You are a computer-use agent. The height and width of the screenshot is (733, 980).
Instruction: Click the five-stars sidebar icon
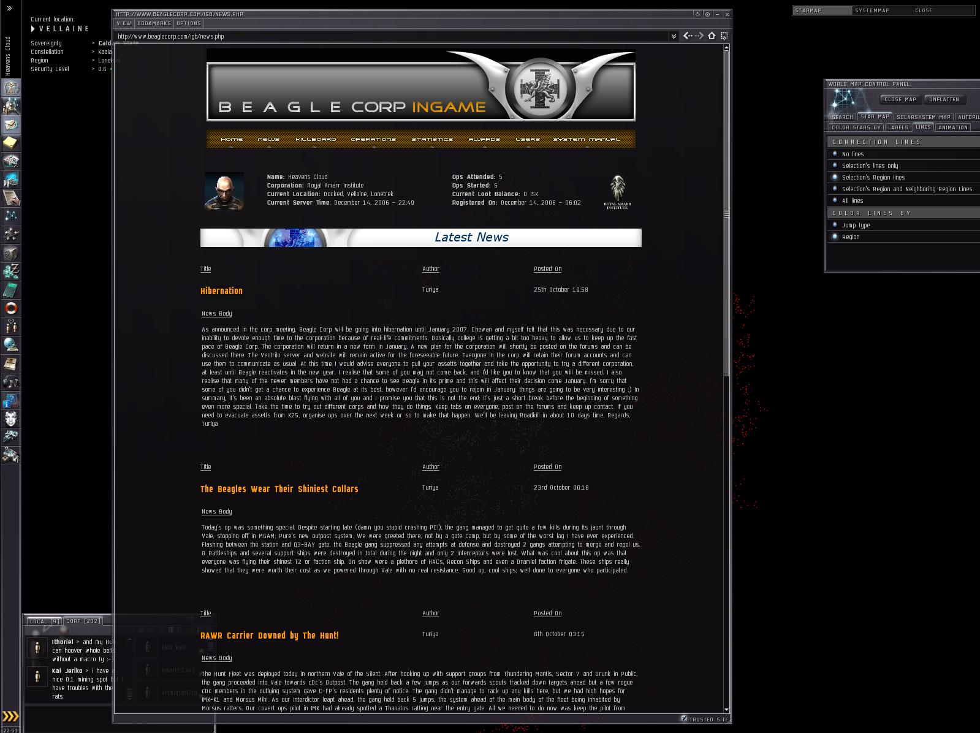coord(11,235)
